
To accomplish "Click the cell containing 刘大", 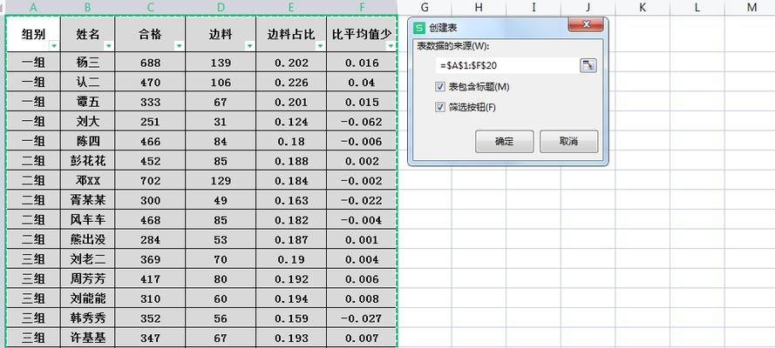I will click(88, 121).
